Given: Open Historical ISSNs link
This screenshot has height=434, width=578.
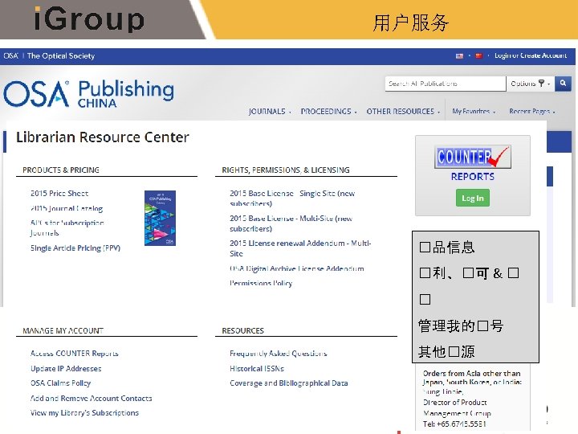Looking at the screenshot, I should (x=257, y=369).
